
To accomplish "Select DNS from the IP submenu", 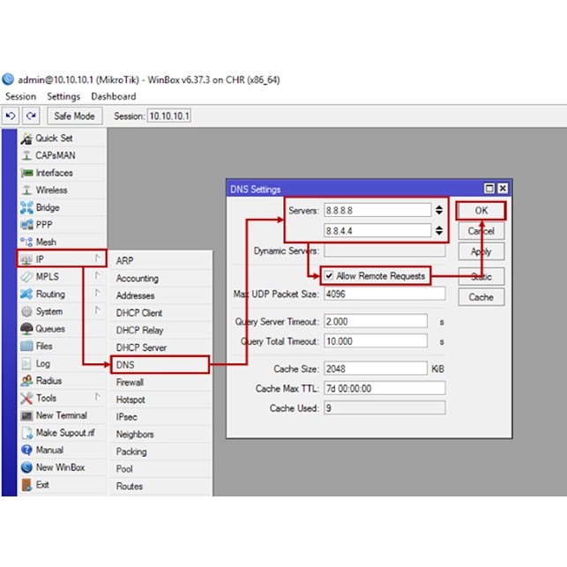I will click(x=125, y=365).
